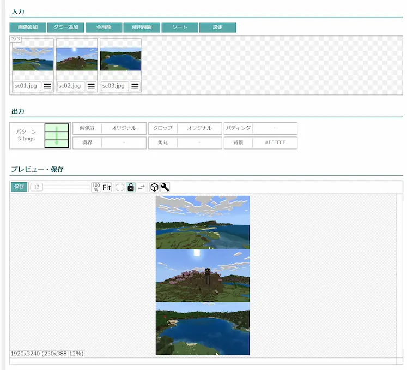
Task: Click the 1920x3240 size status text
Action: [x=47, y=354]
